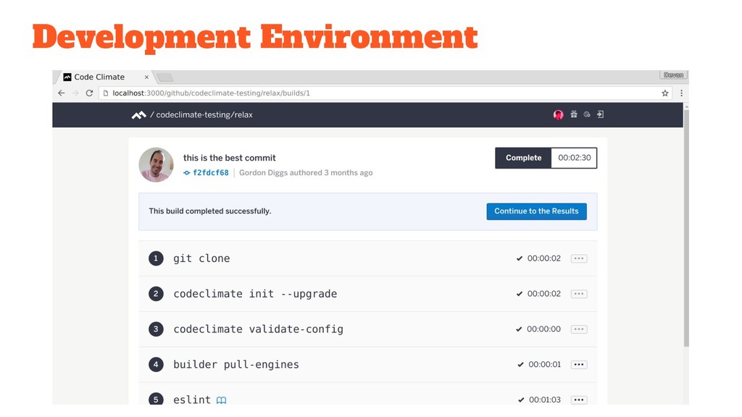Click the chat icon in header

point(587,114)
